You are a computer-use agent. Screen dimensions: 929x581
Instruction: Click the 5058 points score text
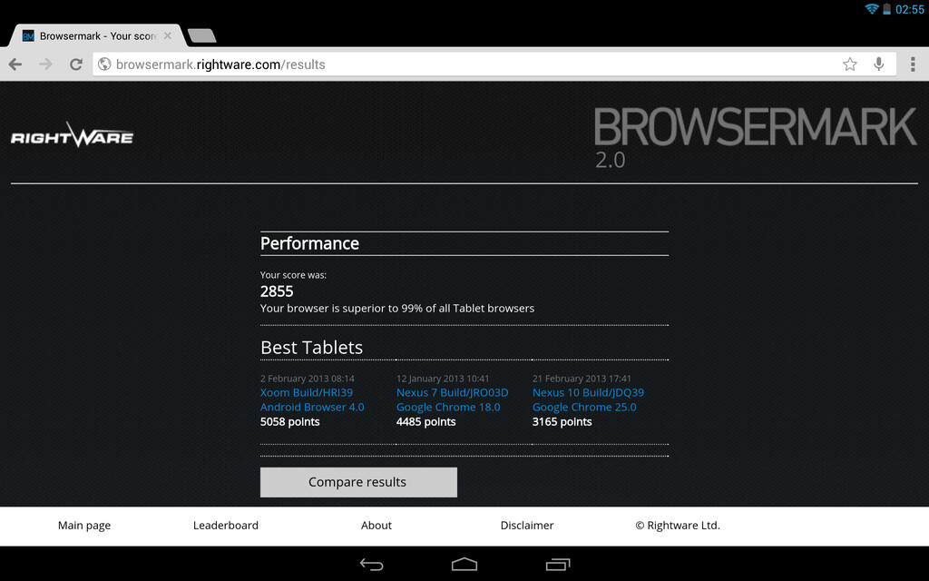289,421
